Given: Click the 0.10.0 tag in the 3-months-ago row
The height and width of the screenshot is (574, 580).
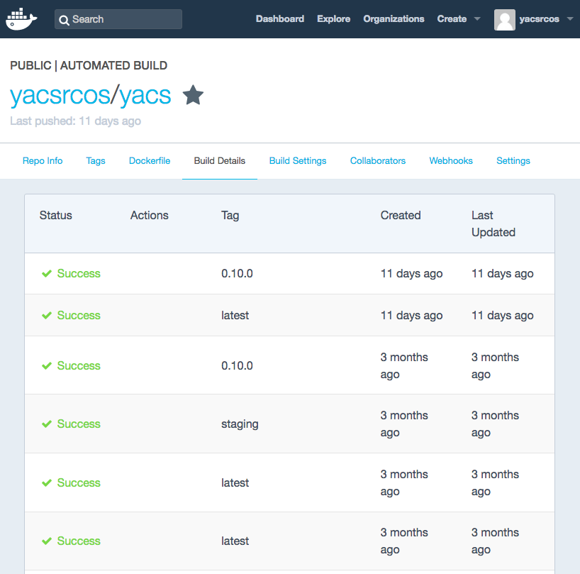Looking at the screenshot, I should 237,365.
